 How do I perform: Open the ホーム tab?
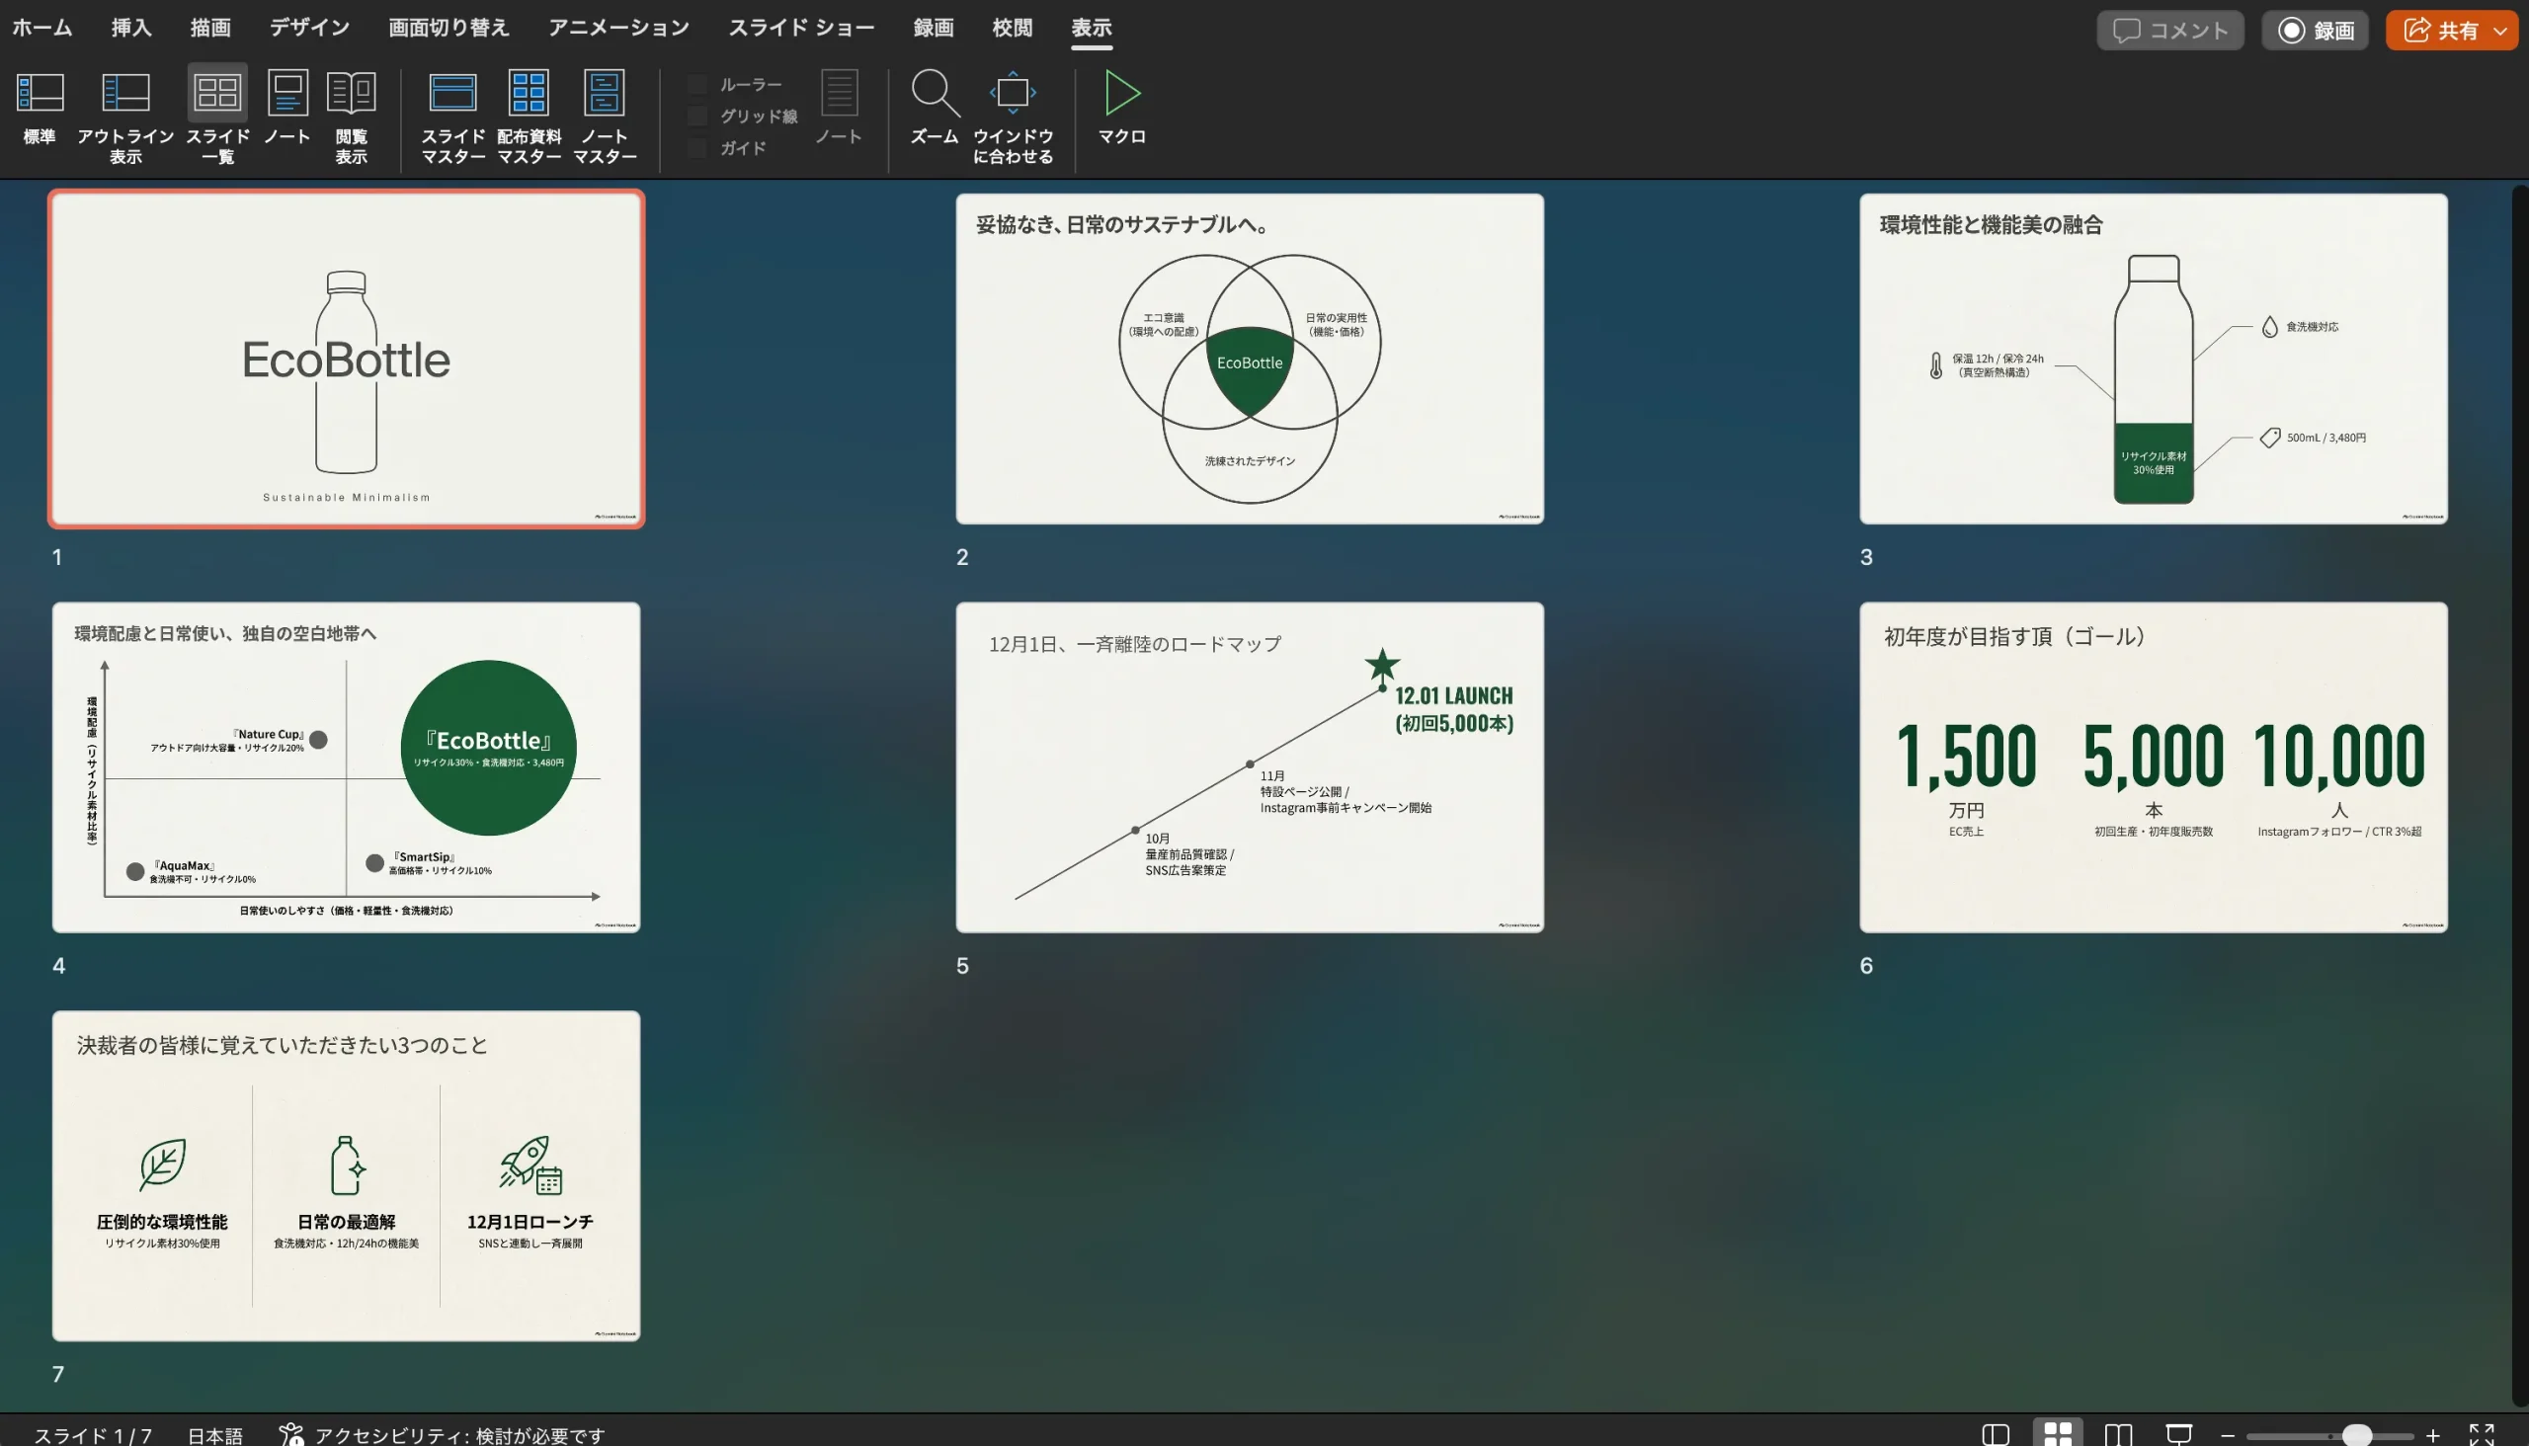pos(41,28)
